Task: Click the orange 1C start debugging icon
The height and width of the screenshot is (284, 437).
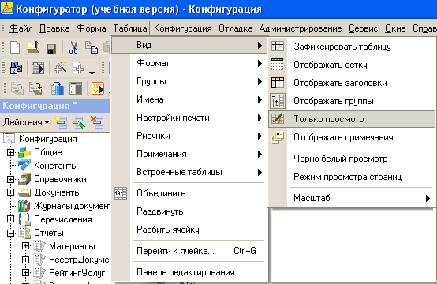Action: [98, 88]
